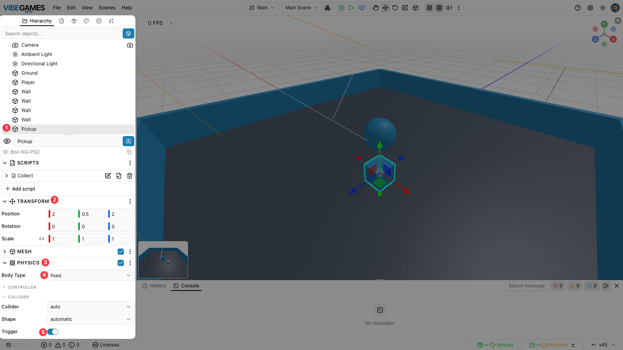Open the branch version tab icon
The height and width of the screenshot is (350, 623).
pyautogui.click(x=111, y=21)
